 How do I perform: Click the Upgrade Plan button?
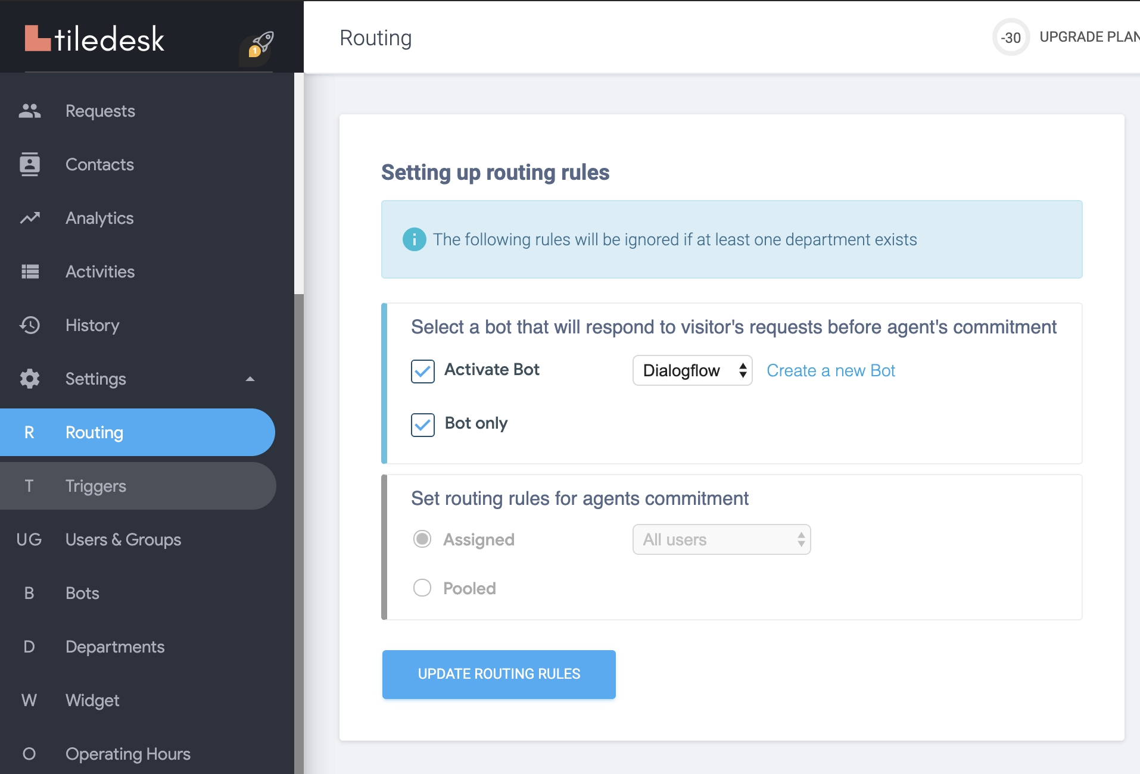1089,37
